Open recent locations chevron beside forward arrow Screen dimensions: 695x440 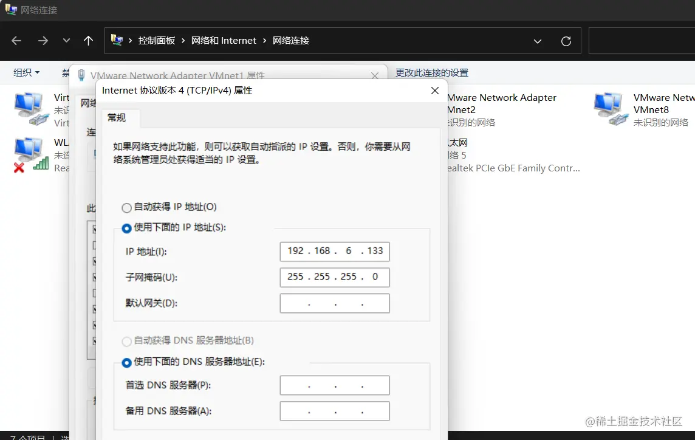coord(66,40)
